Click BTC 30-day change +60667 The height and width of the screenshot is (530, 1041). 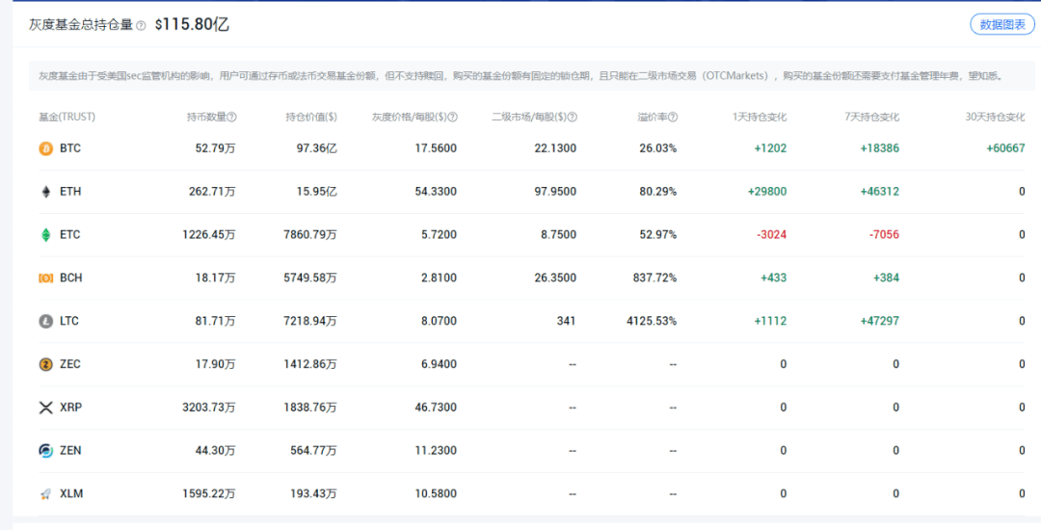pos(1005,148)
